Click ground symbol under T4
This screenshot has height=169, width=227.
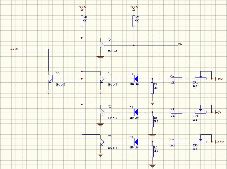(100, 58)
